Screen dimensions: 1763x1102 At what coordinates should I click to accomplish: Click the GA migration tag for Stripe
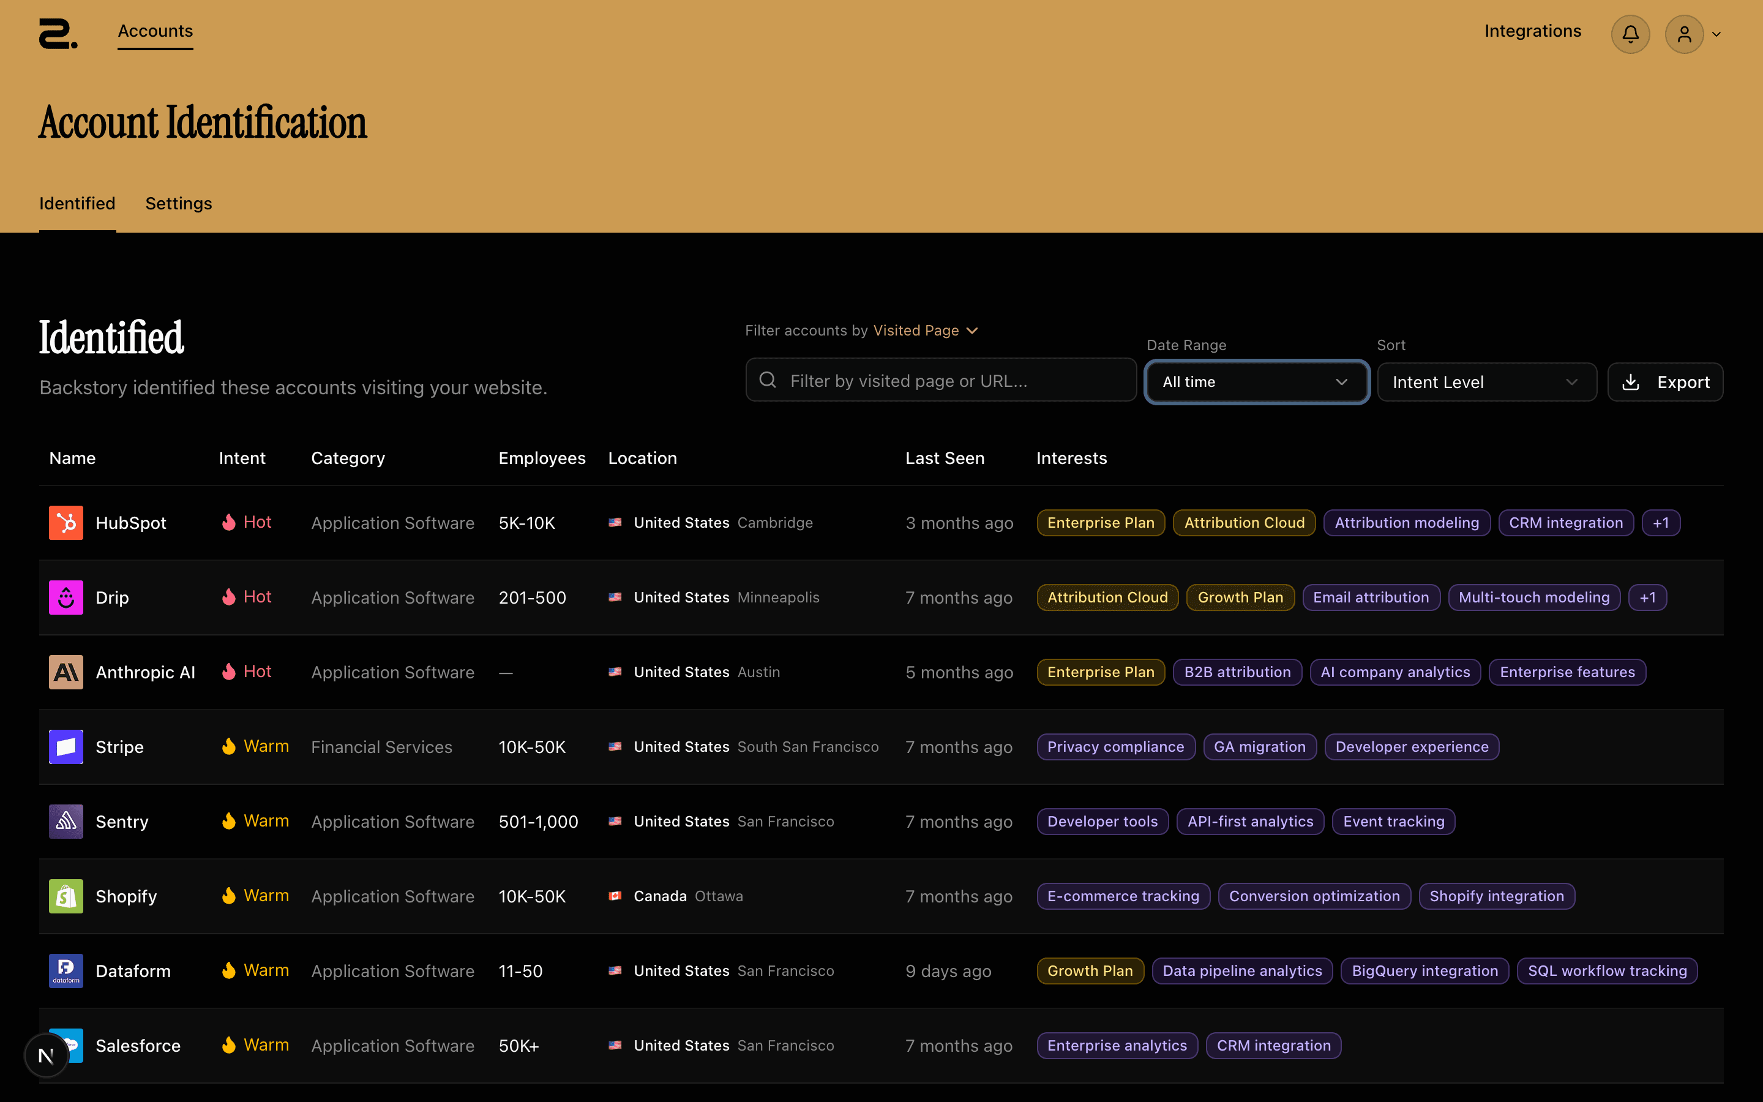pyautogui.click(x=1260, y=747)
